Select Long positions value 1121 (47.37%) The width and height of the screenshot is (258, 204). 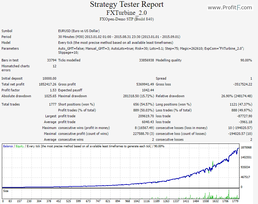point(241,104)
